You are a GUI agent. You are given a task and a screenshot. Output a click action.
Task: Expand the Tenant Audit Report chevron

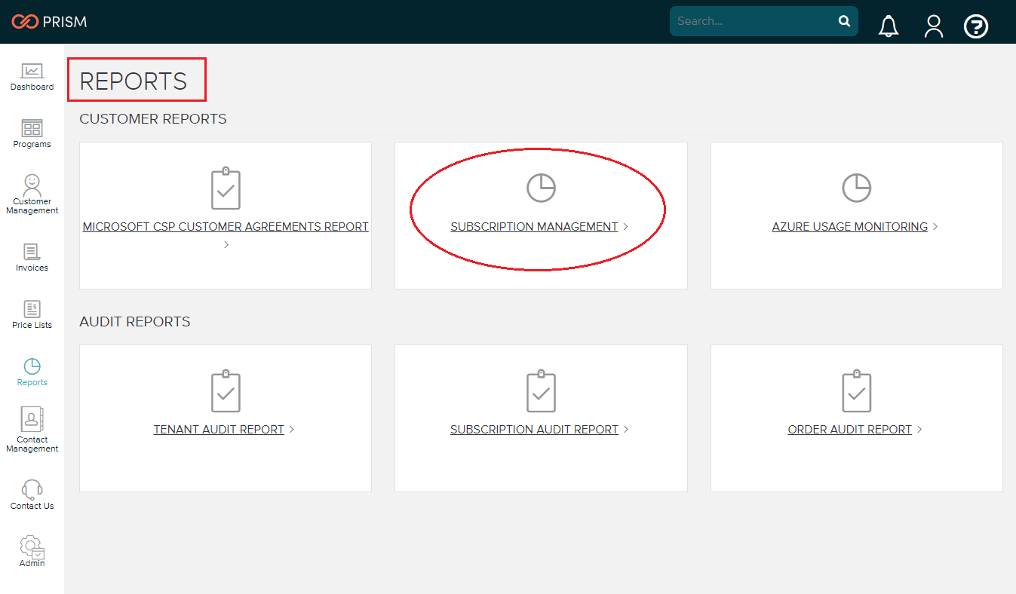click(291, 429)
